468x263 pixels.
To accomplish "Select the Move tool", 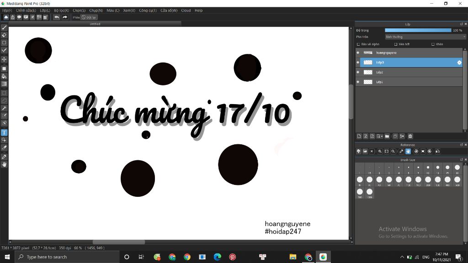I will [4, 59].
